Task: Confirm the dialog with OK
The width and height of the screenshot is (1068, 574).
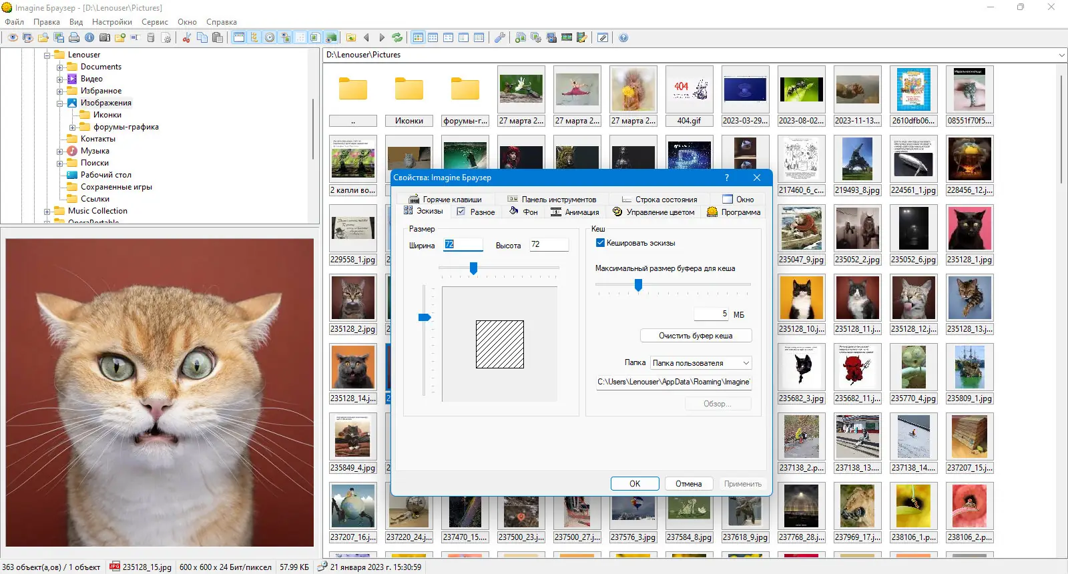Action: (x=635, y=484)
